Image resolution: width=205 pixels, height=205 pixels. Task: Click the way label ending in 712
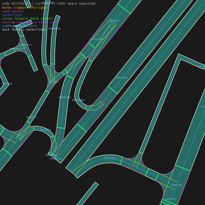click(x=25, y=45)
